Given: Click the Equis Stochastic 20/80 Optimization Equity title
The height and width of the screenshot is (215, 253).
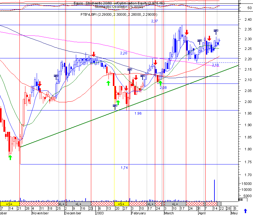Looking at the screenshot, I should [x=119, y=3].
